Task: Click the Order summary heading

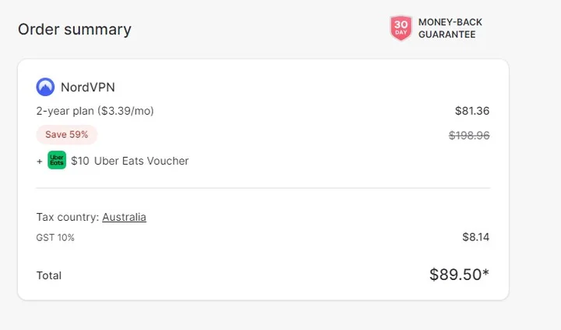Action: tap(75, 30)
